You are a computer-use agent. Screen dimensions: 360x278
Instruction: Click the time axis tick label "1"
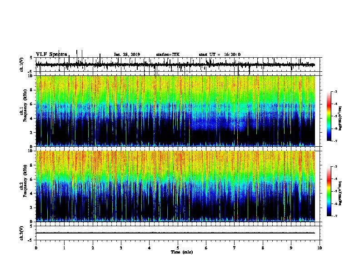pos(64,248)
